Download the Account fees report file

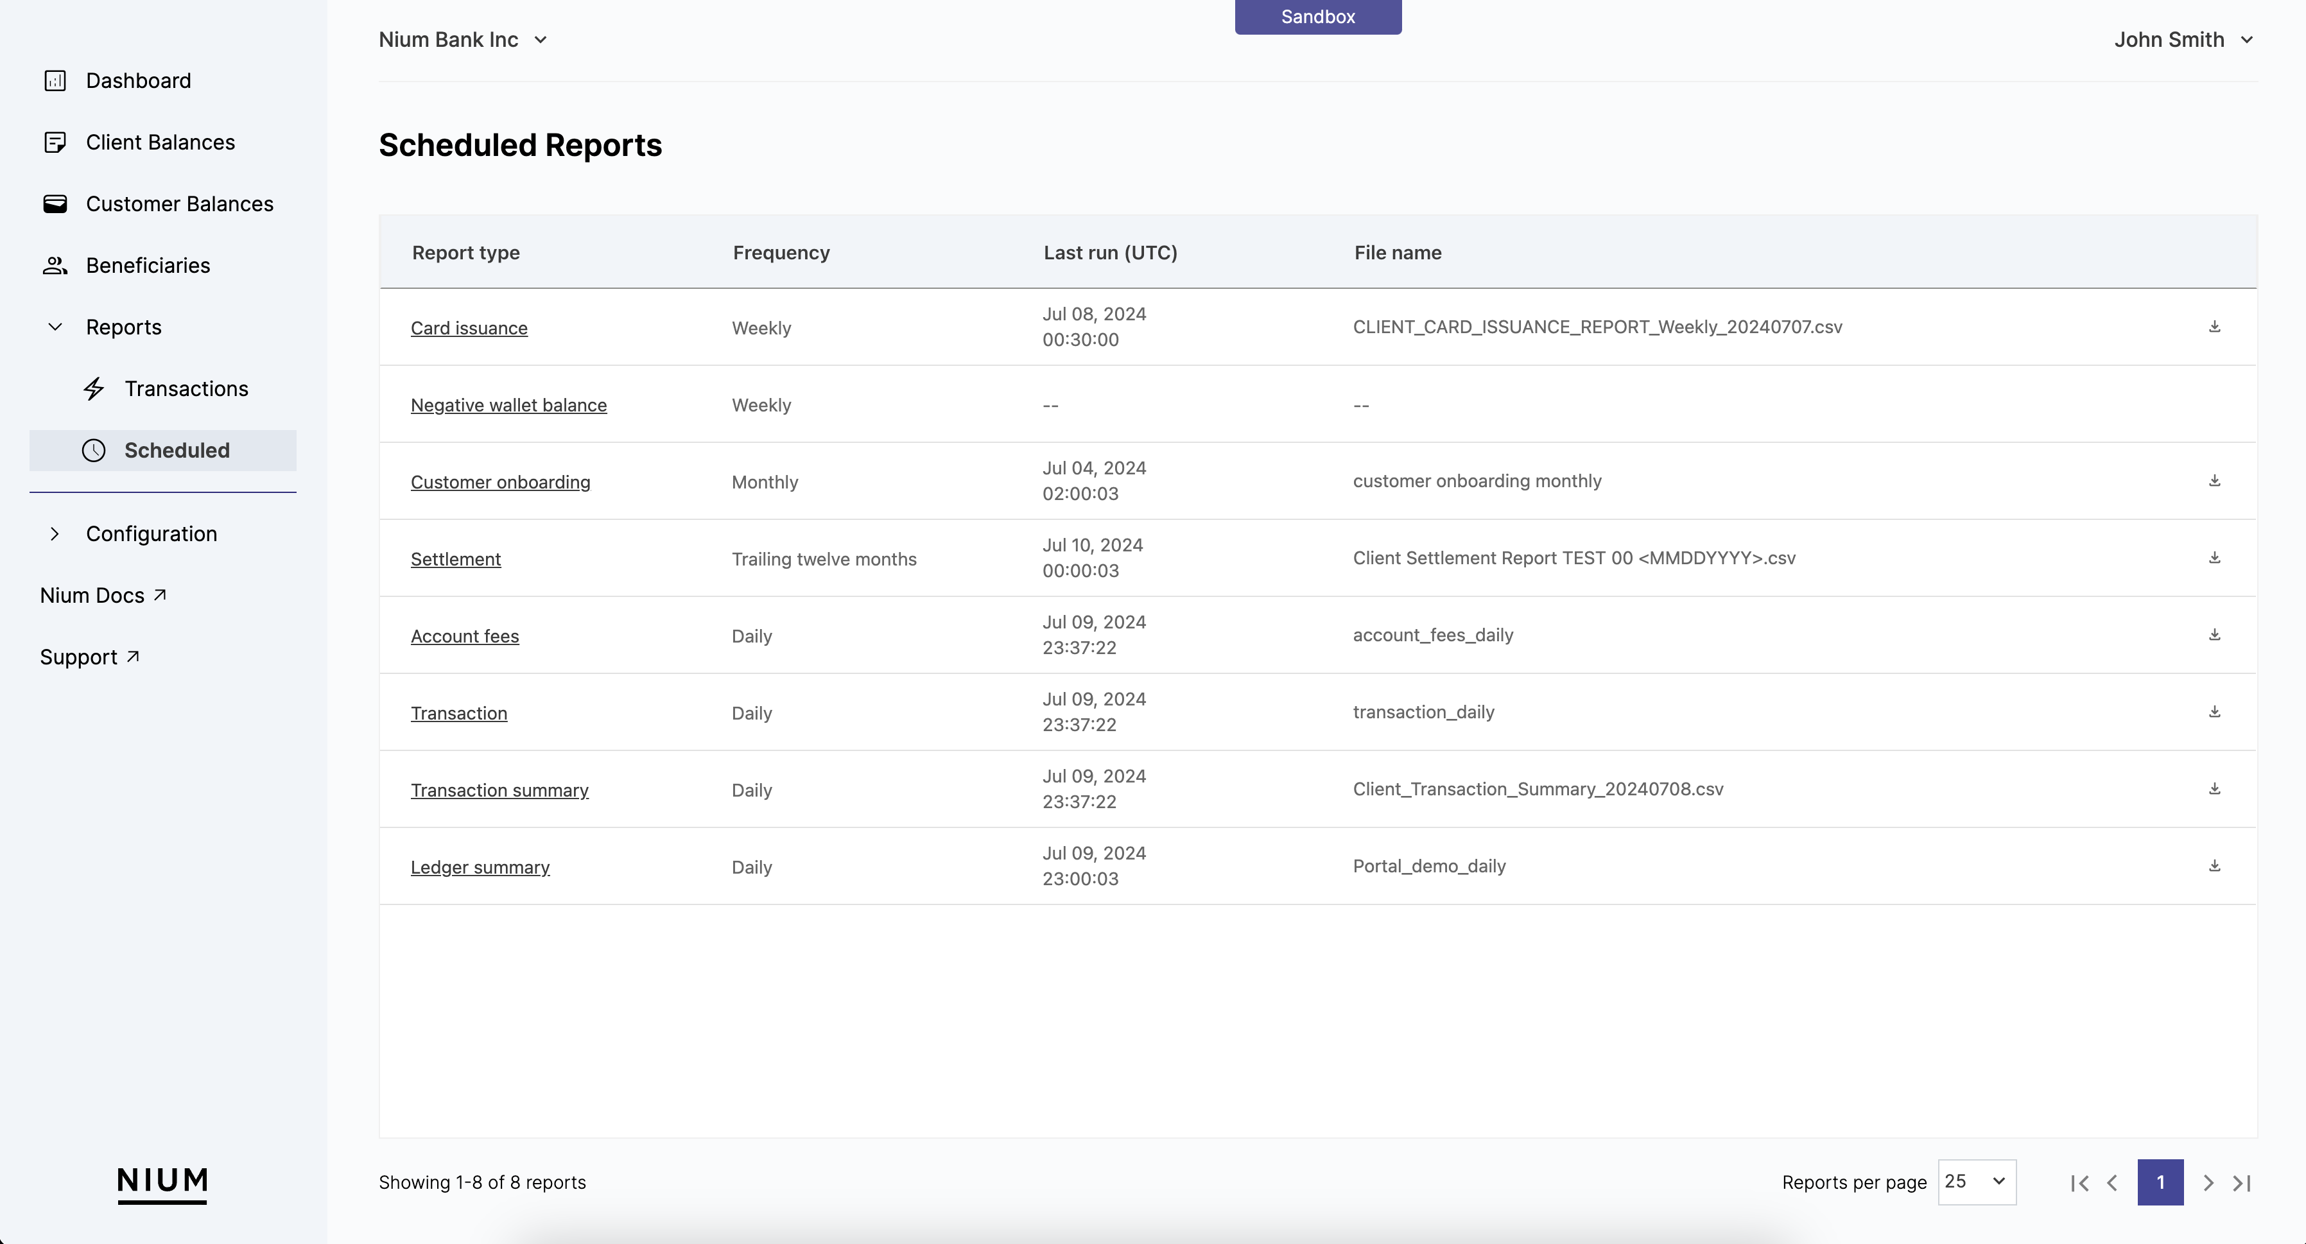click(2215, 635)
